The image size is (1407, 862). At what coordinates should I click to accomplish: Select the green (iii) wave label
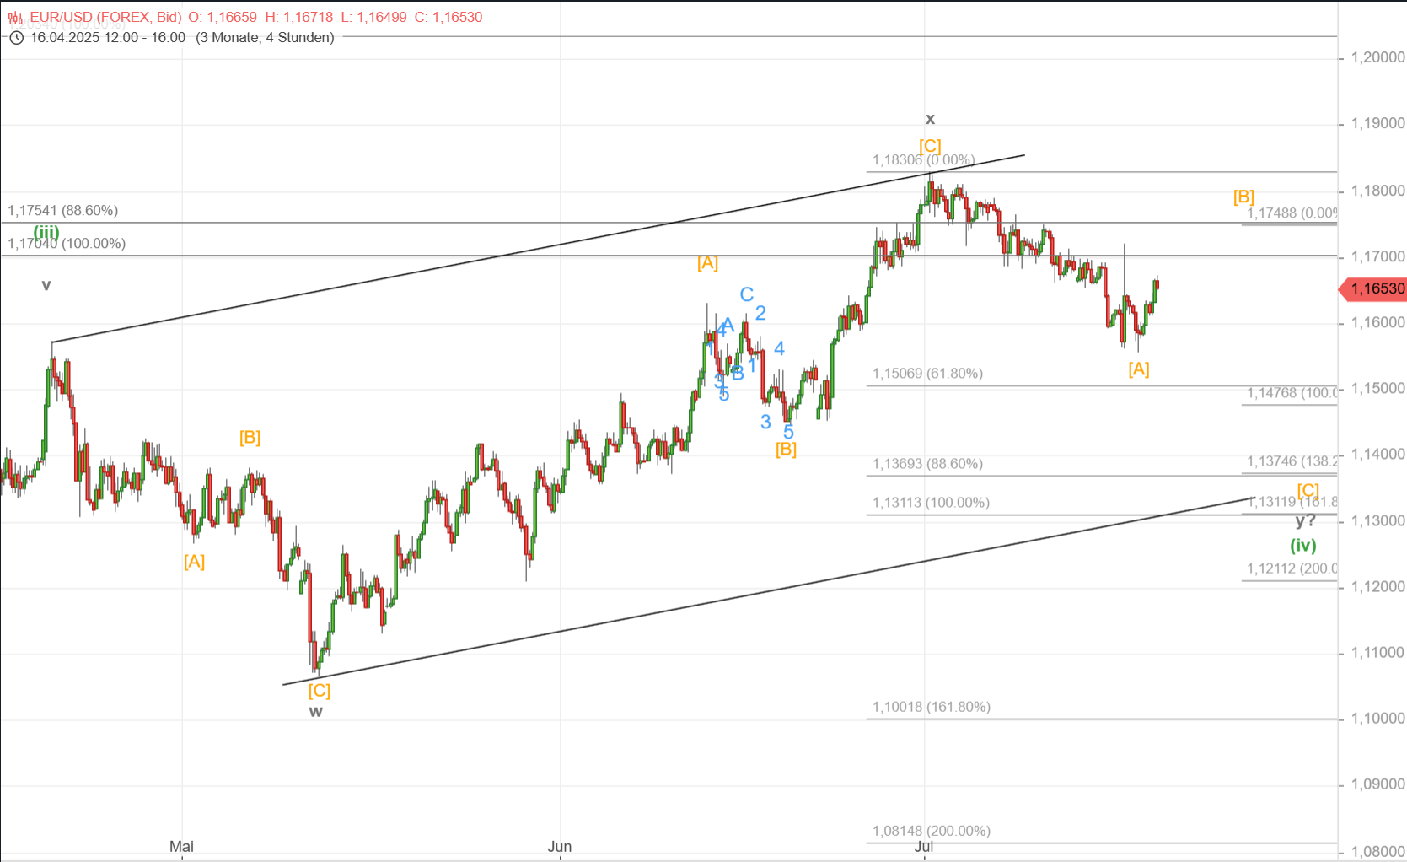[x=46, y=232]
